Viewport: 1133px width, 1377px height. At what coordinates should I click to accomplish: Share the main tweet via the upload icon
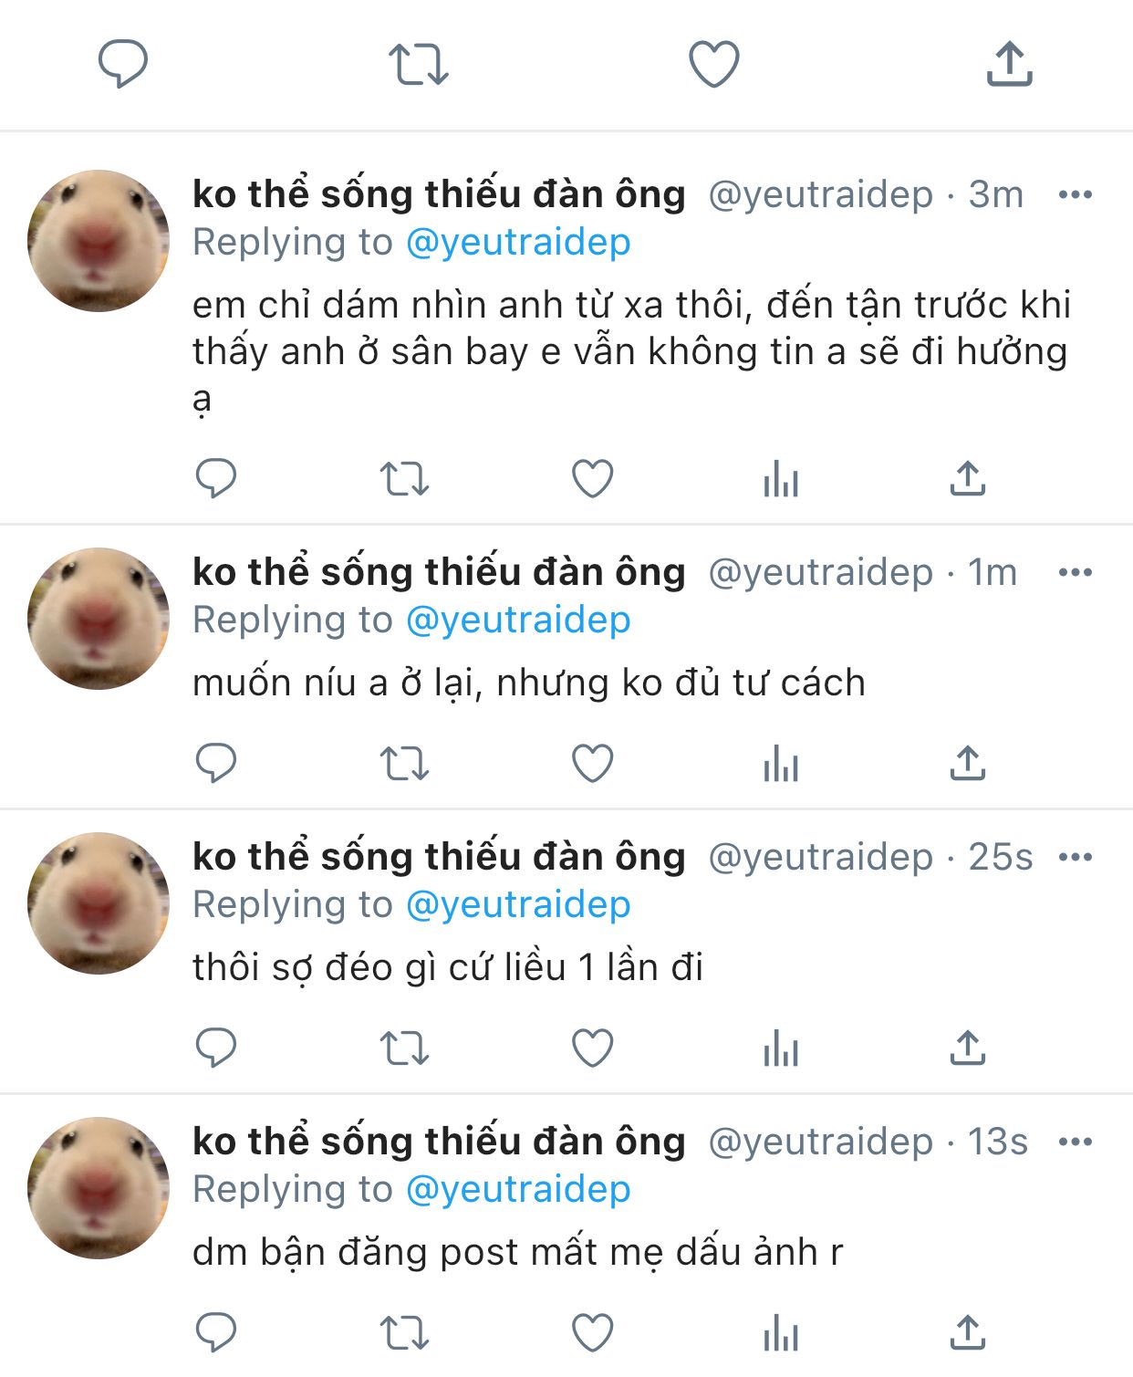coord(1009,64)
